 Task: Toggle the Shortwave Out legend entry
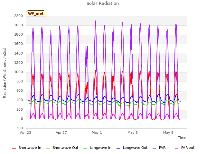[x=62, y=148]
